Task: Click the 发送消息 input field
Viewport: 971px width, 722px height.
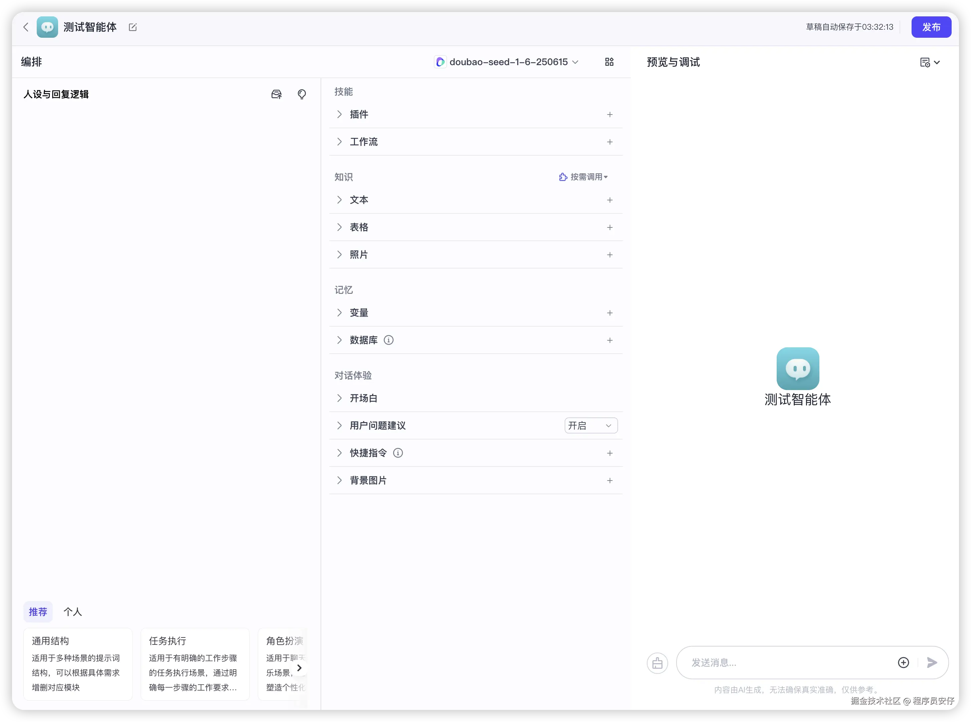Action: 787,663
